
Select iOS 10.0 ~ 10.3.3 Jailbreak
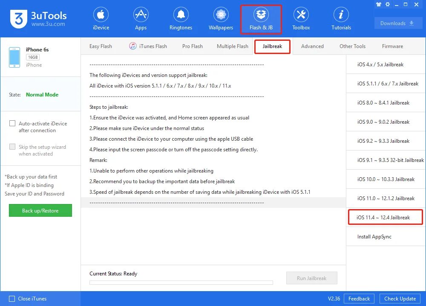click(x=386, y=179)
